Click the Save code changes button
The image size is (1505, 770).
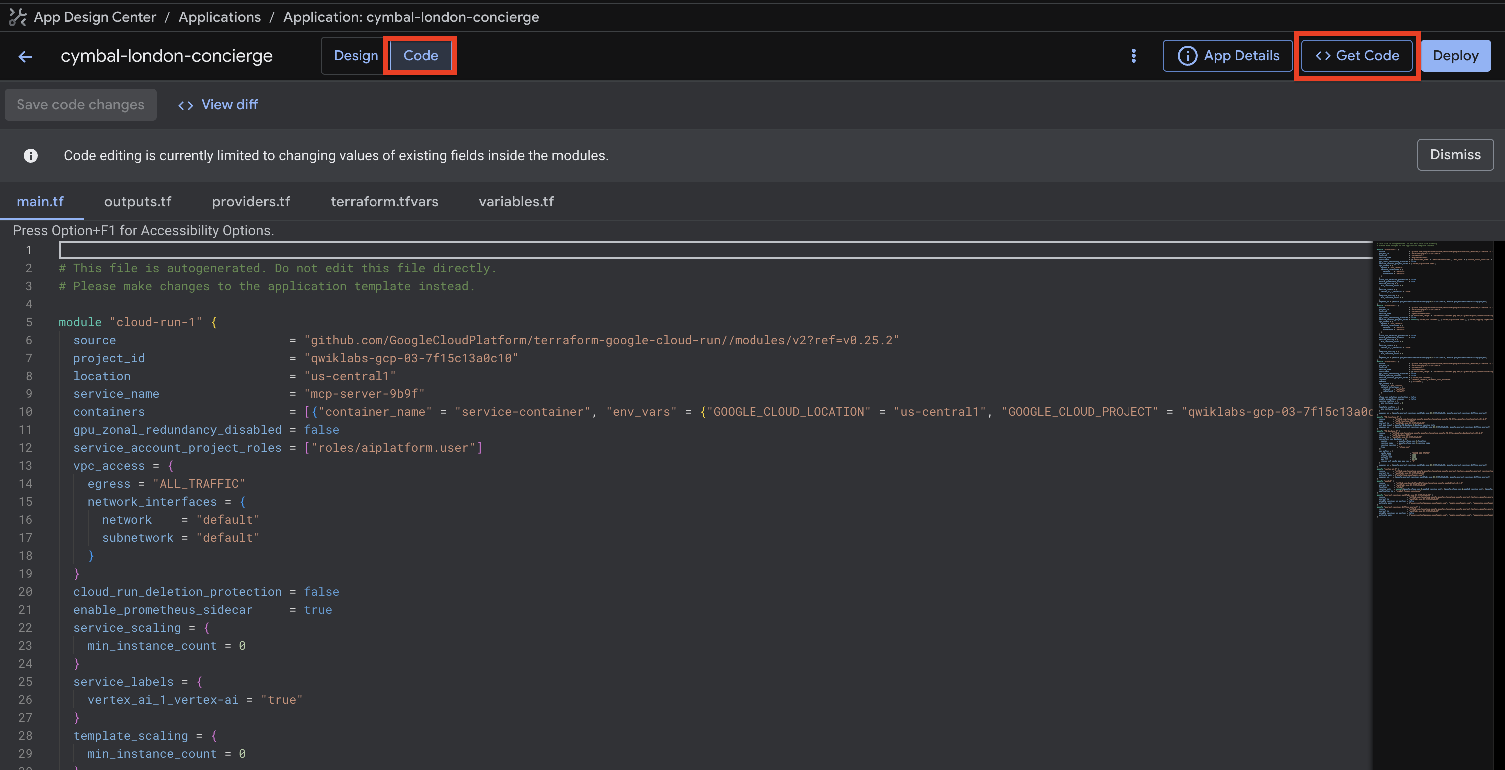tap(80, 105)
